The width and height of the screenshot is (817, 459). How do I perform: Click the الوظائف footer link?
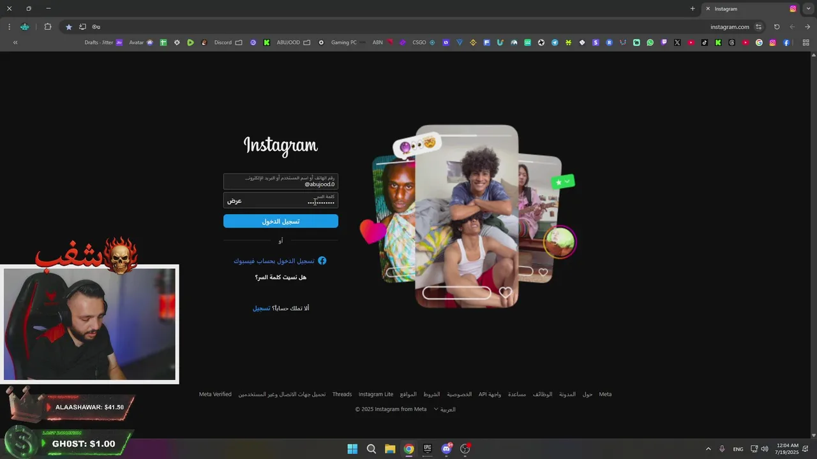pyautogui.click(x=543, y=394)
